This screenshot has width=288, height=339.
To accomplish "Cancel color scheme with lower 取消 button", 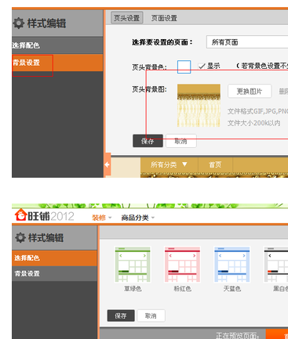I will (151, 316).
